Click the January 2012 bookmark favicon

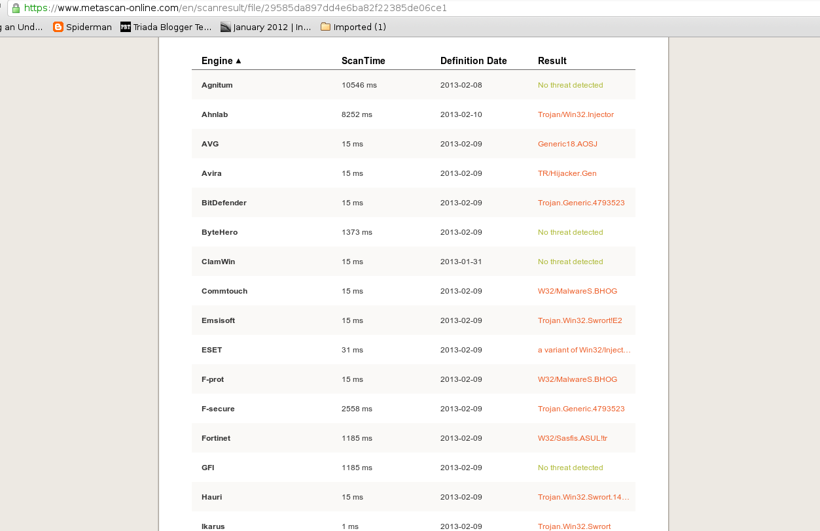click(x=226, y=27)
